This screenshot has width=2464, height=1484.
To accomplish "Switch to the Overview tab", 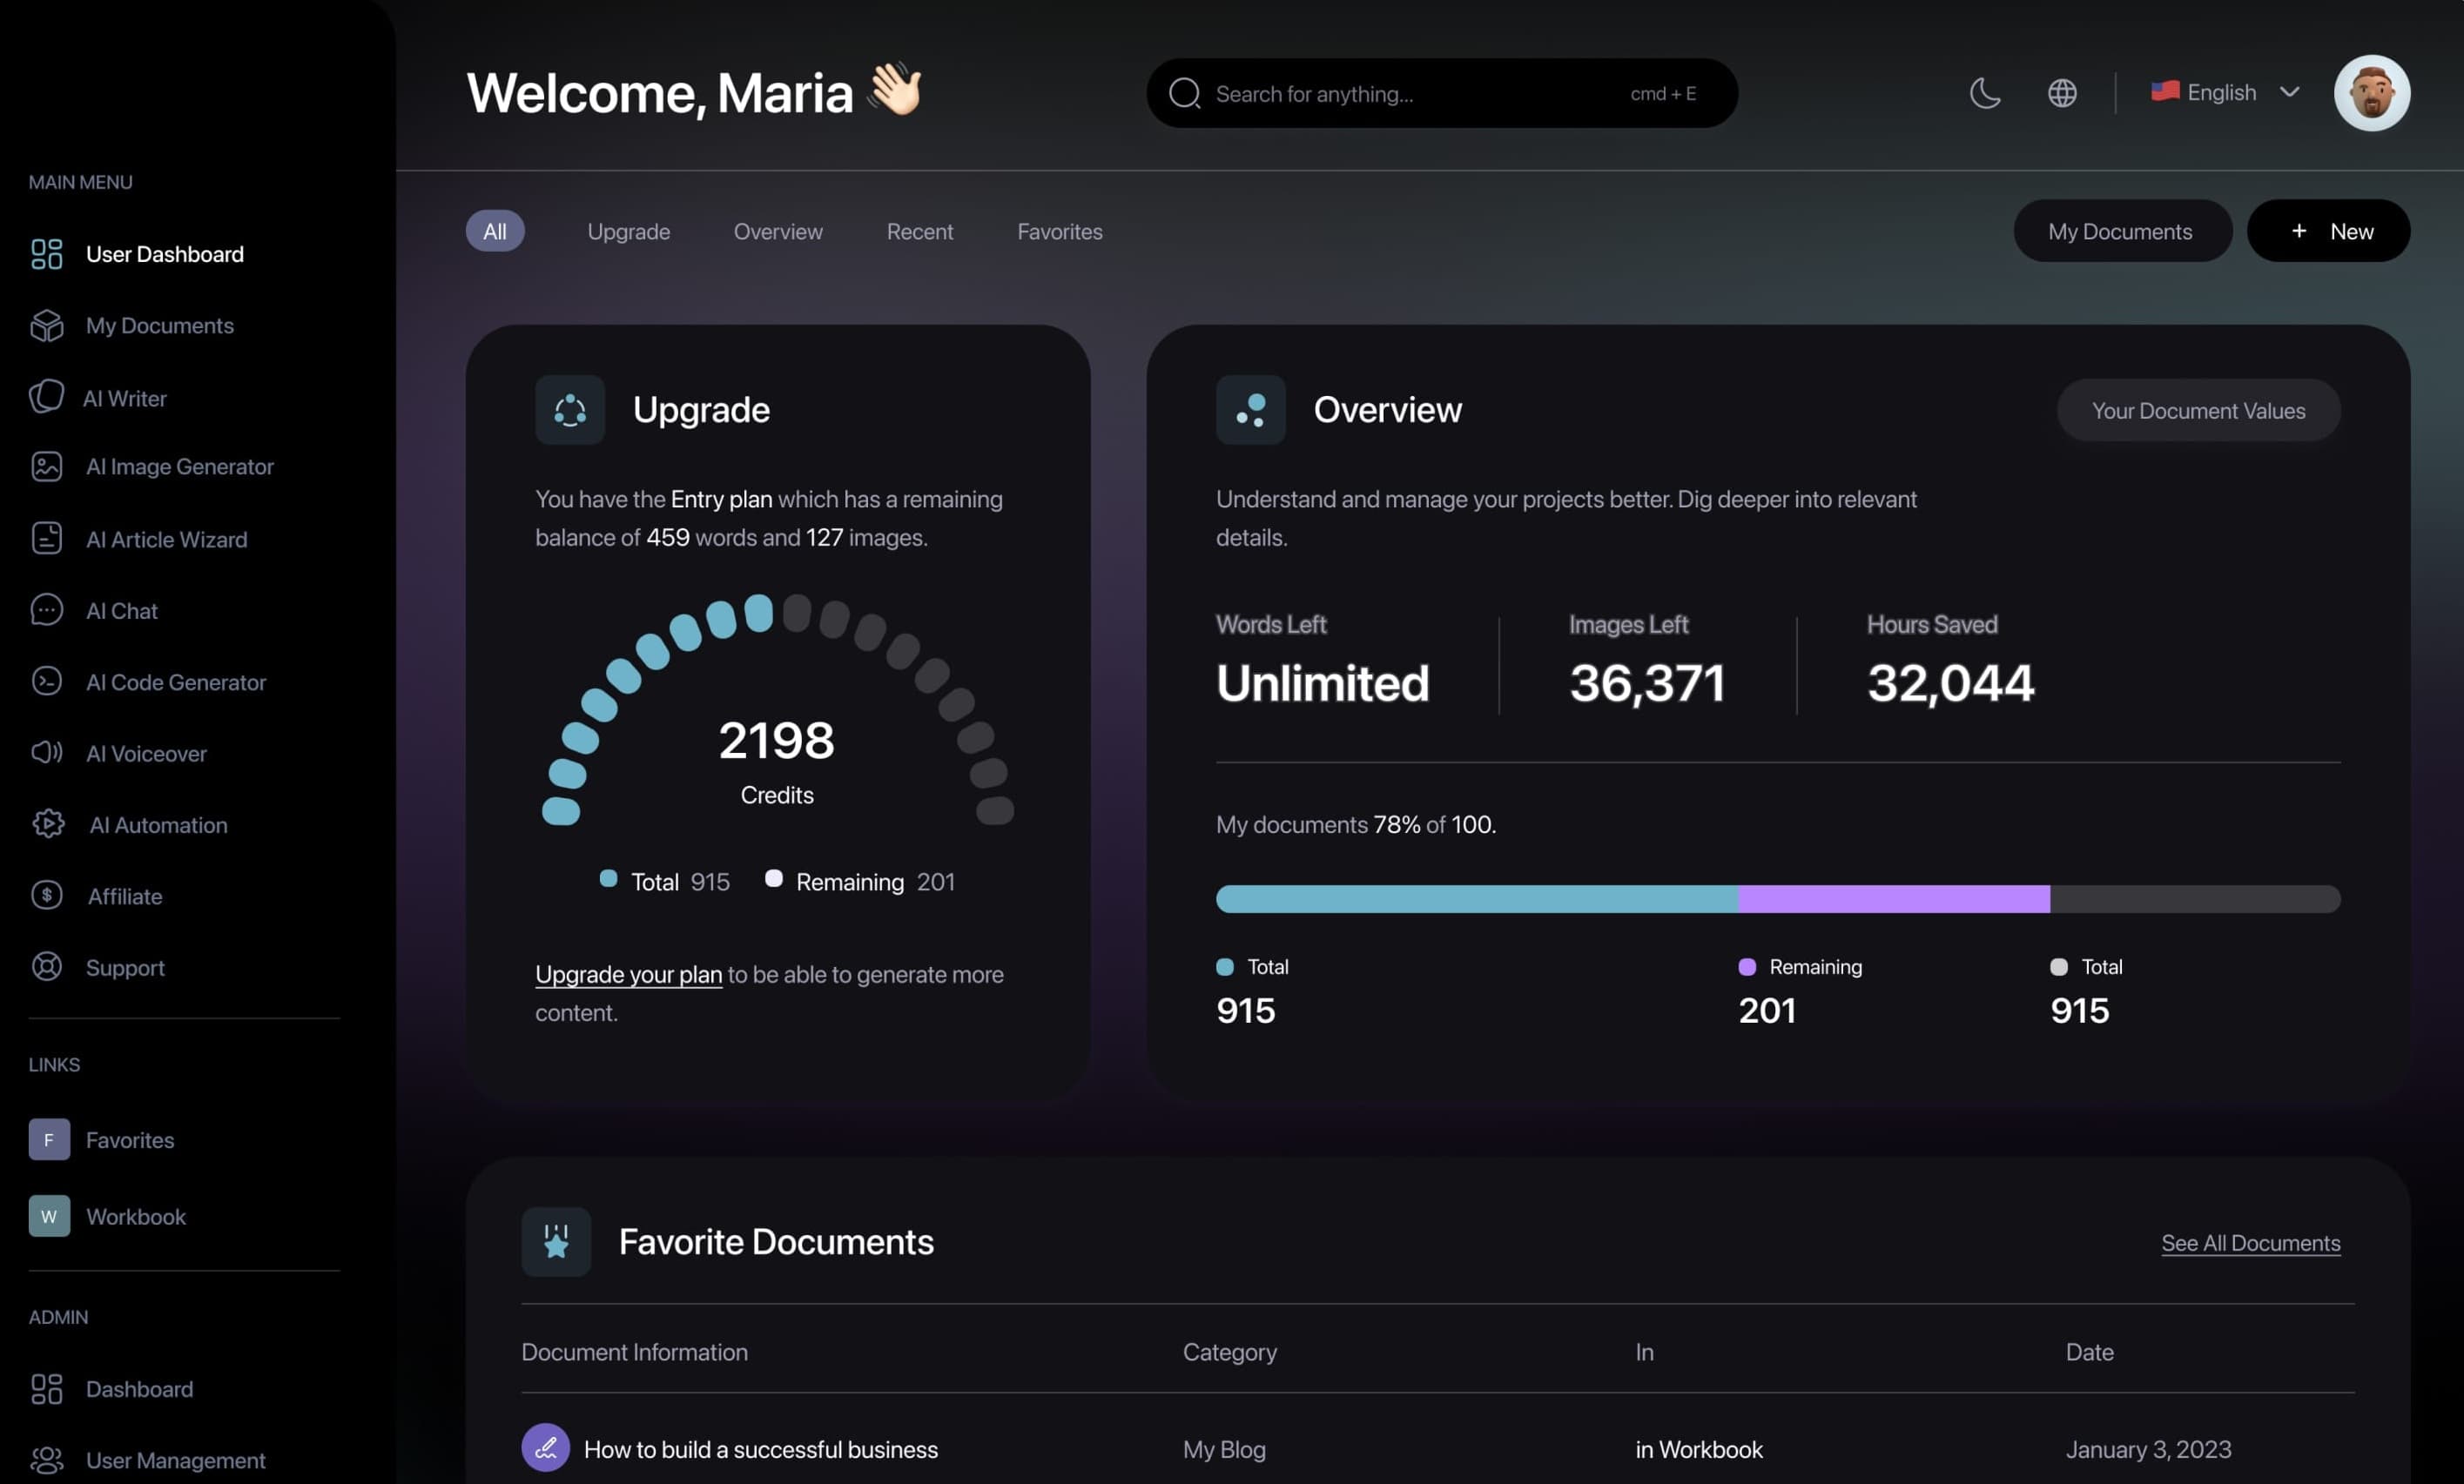I will [778, 231].
